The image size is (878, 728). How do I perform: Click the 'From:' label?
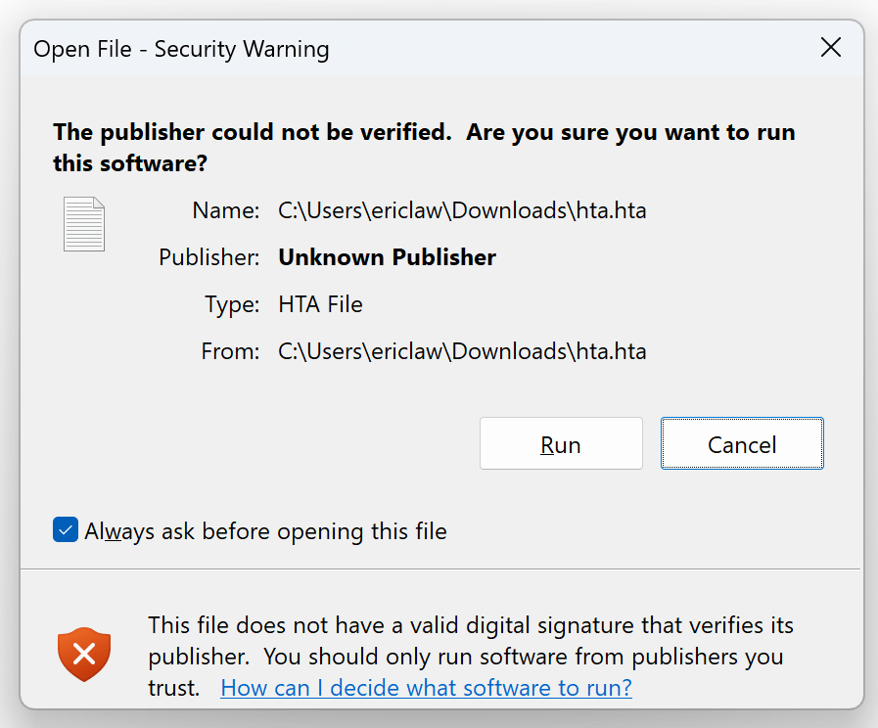click(230, 351)
